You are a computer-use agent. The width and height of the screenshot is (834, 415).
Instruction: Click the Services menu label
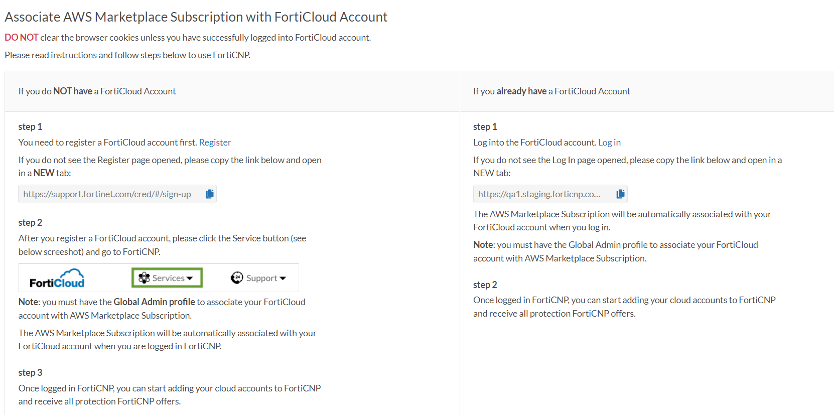[168, 278]
